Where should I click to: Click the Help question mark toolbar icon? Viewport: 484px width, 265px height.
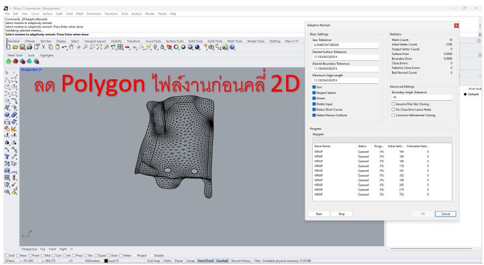(x=232, y=48)
